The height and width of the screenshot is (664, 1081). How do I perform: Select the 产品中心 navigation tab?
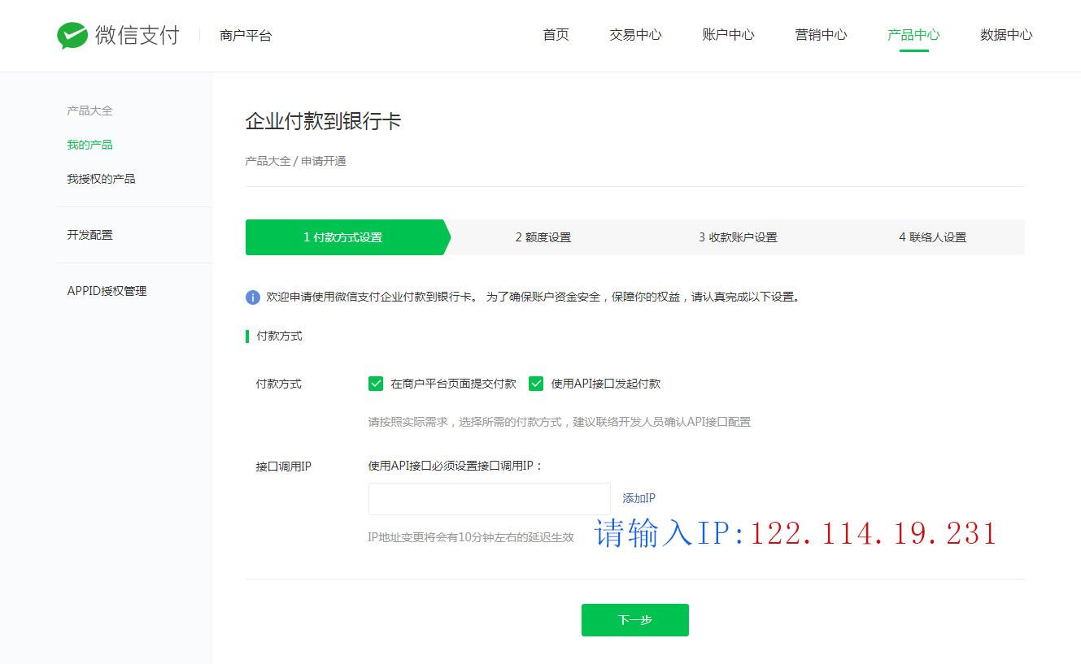913,35
